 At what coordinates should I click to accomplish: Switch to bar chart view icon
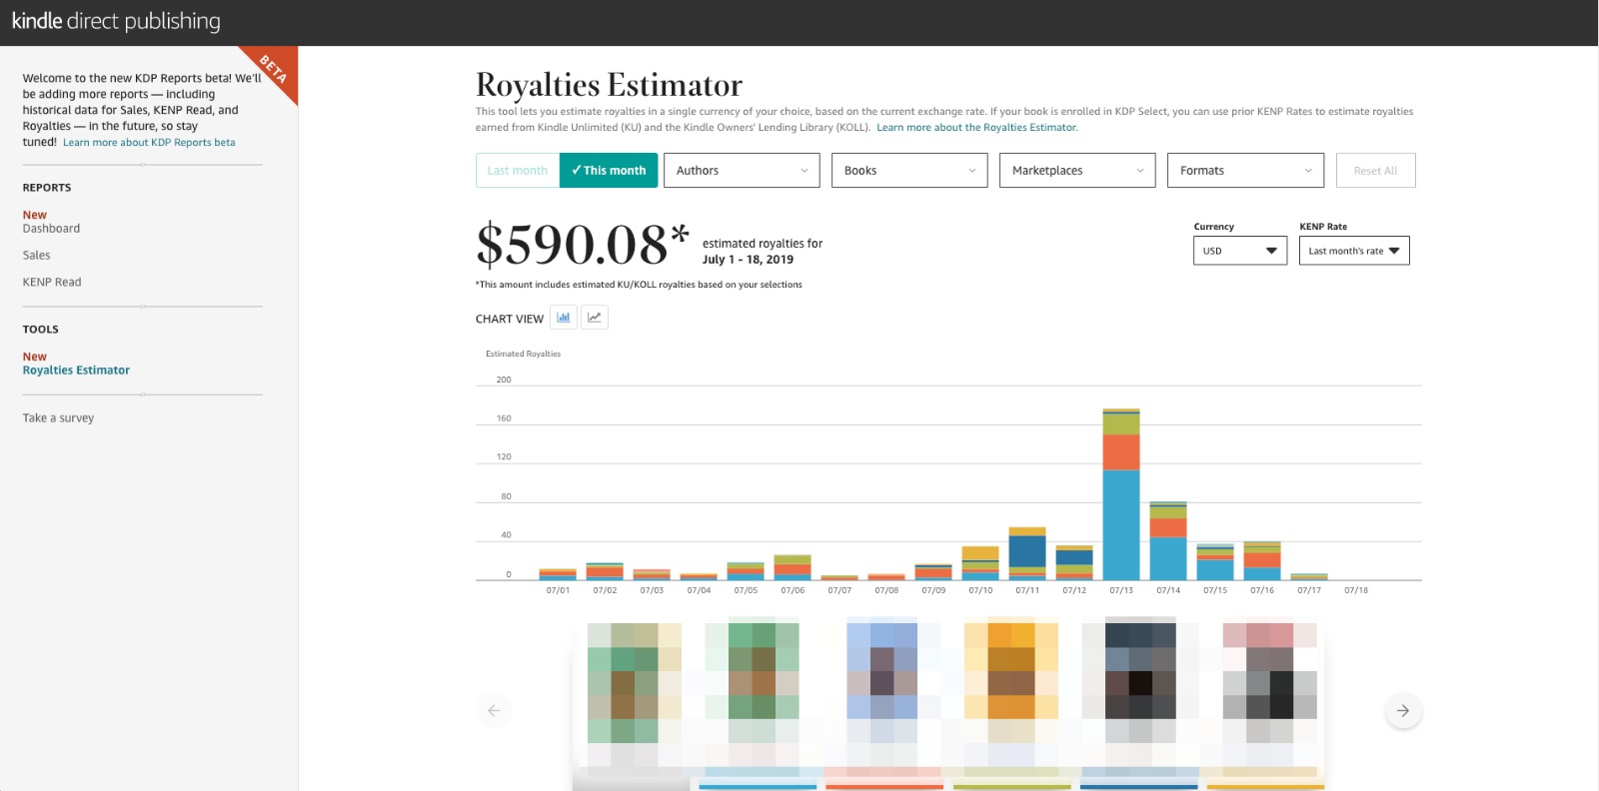coord(564,318)
